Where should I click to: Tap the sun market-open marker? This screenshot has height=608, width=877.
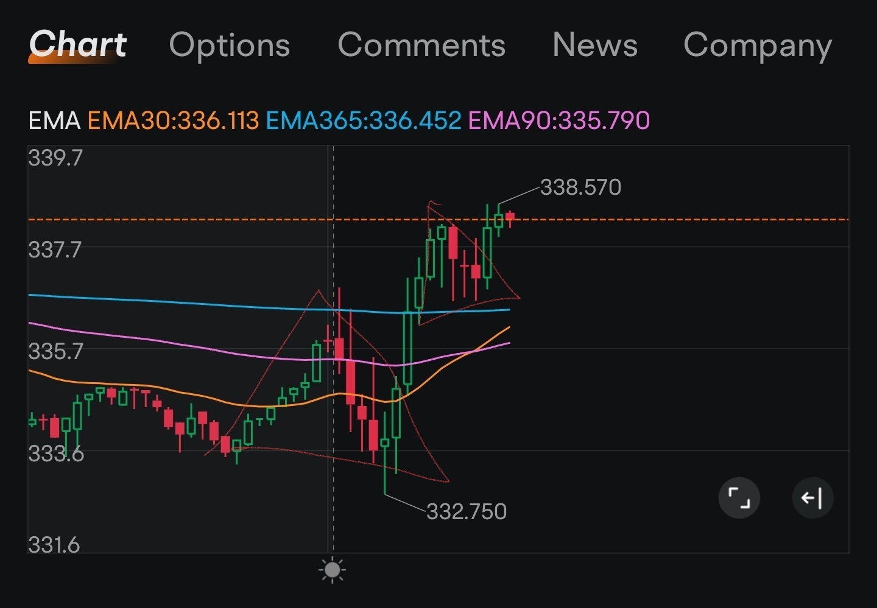(x=332, y=570)
